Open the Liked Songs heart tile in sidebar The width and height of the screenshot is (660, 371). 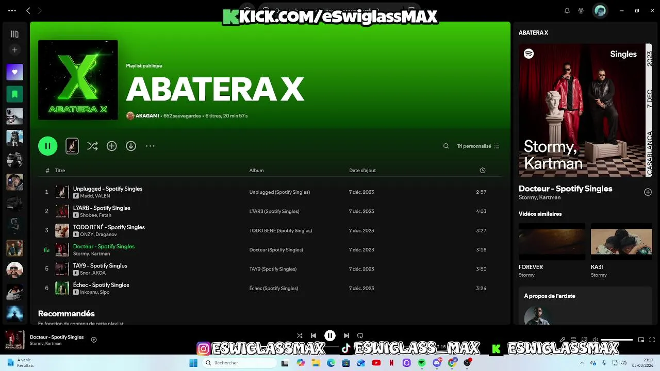[x=15, y=72]
